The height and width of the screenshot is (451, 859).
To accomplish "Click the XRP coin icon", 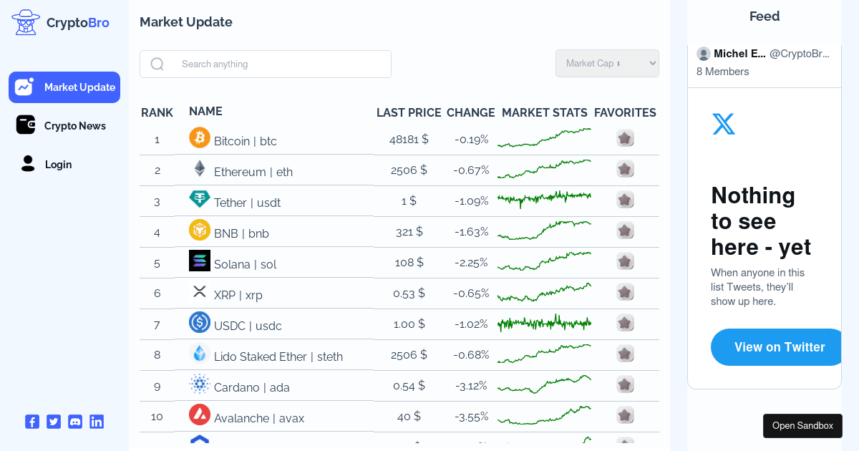I will click(x=200, y=291).
